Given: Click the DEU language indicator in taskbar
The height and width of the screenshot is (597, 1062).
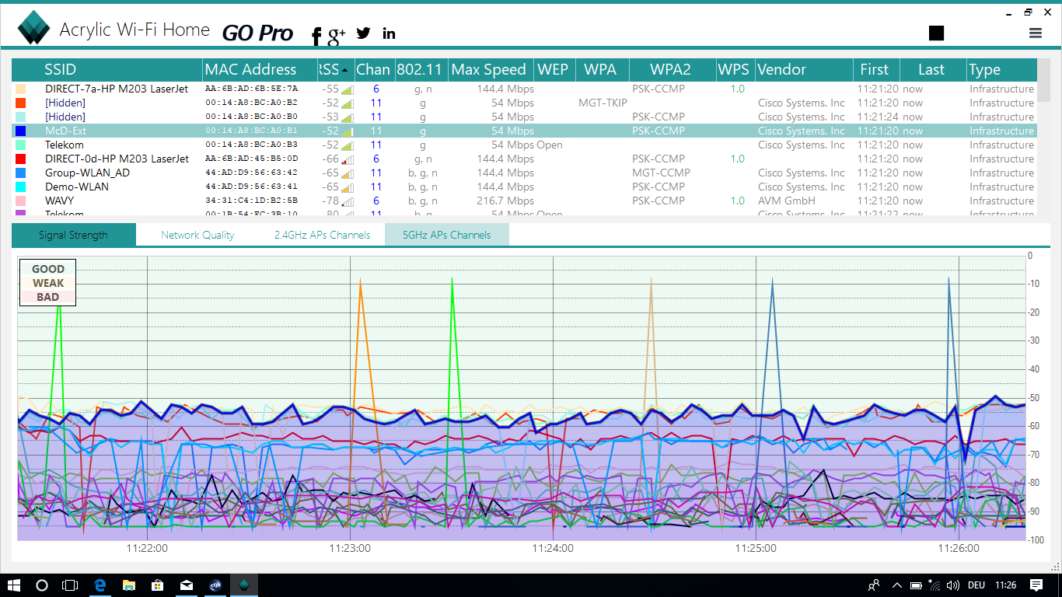Looking at the screenshot, I should coord(976,585).
